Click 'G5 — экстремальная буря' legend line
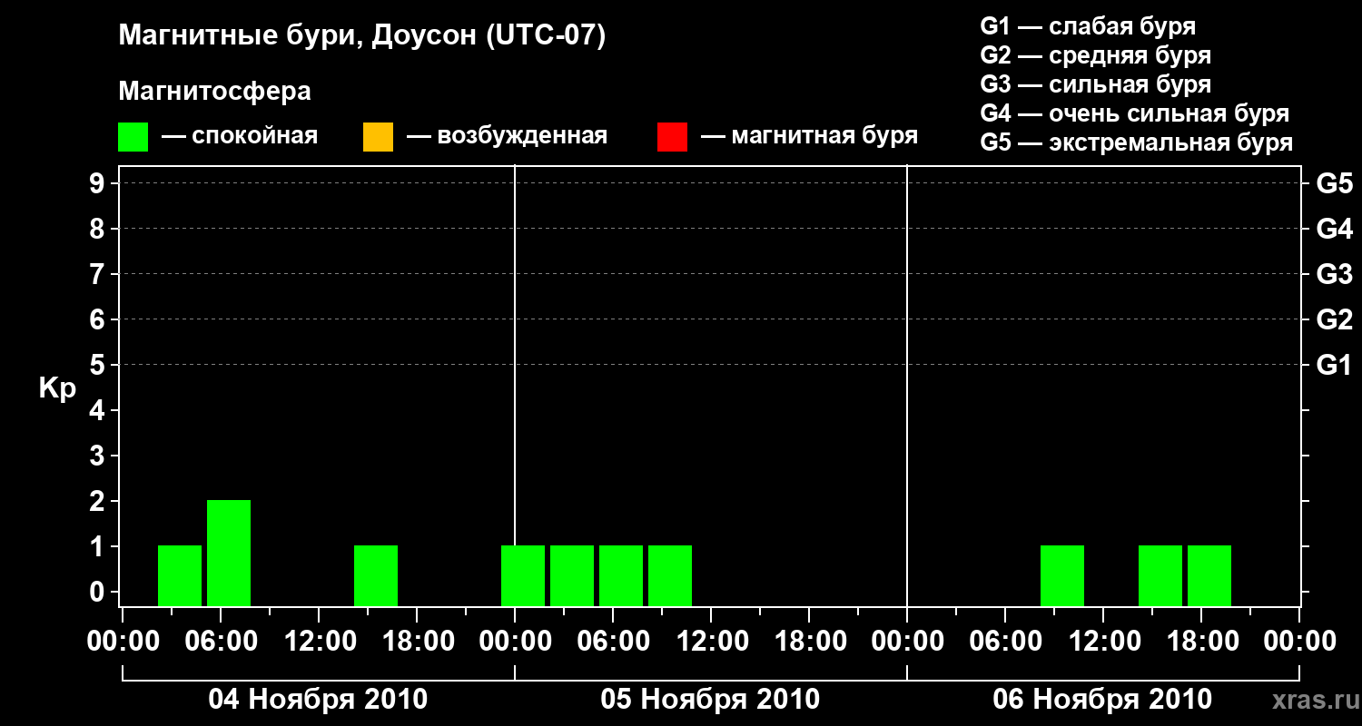Viewport: 1362px width, 726px height. (1136, 142)
